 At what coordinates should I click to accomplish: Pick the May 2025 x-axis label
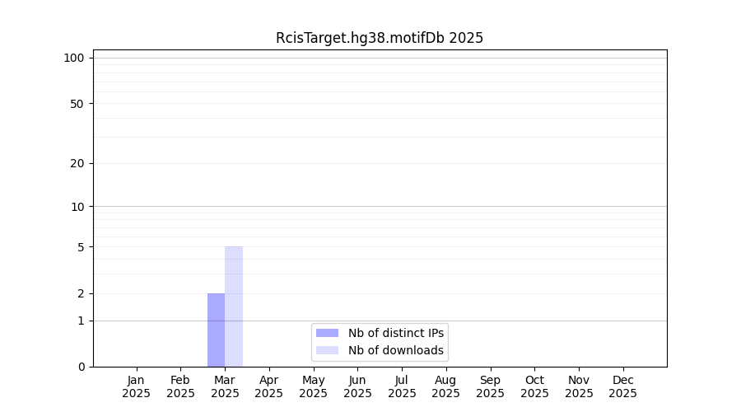[313, 386]
